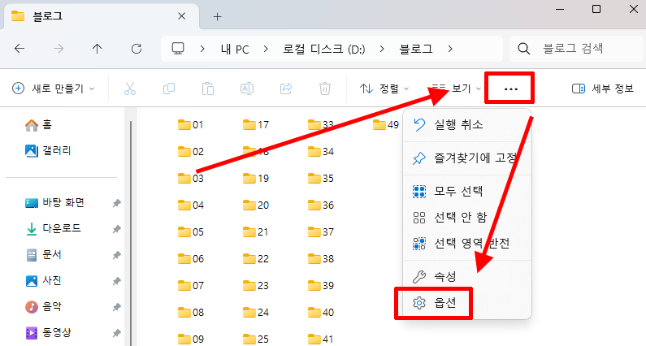Click 로컬 디스크 (D:) breadcrumb
The width and height of the screenshot is (646, 346).
[x=324, y=49]
